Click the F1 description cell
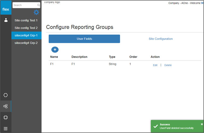The width and height of the screenshot is (204, 133). (73, 64)
